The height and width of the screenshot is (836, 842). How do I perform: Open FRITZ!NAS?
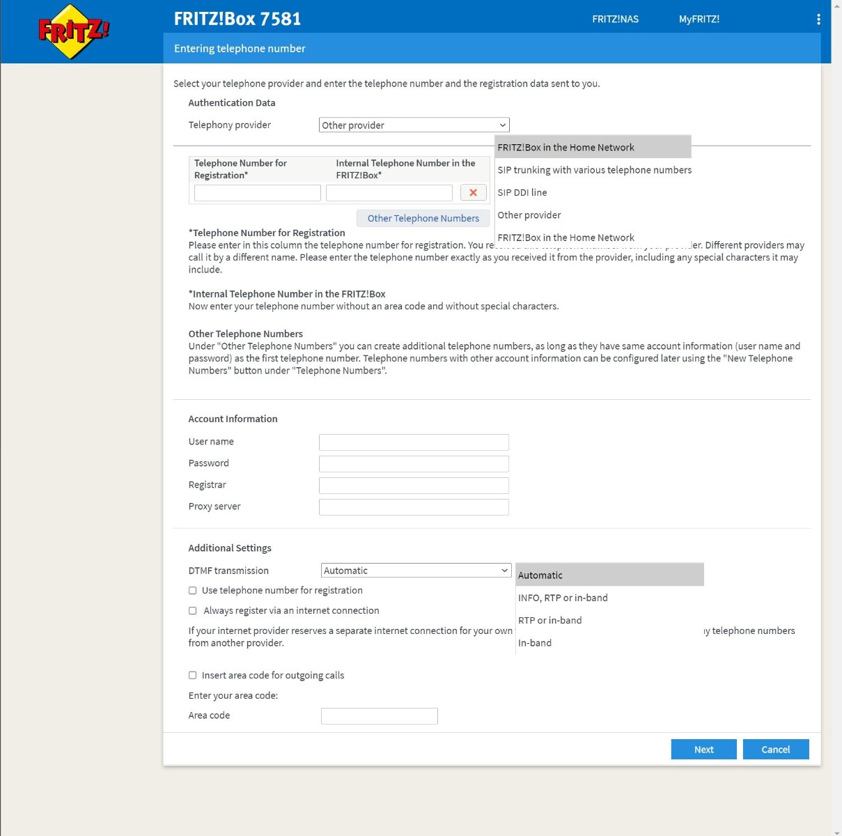615,20
